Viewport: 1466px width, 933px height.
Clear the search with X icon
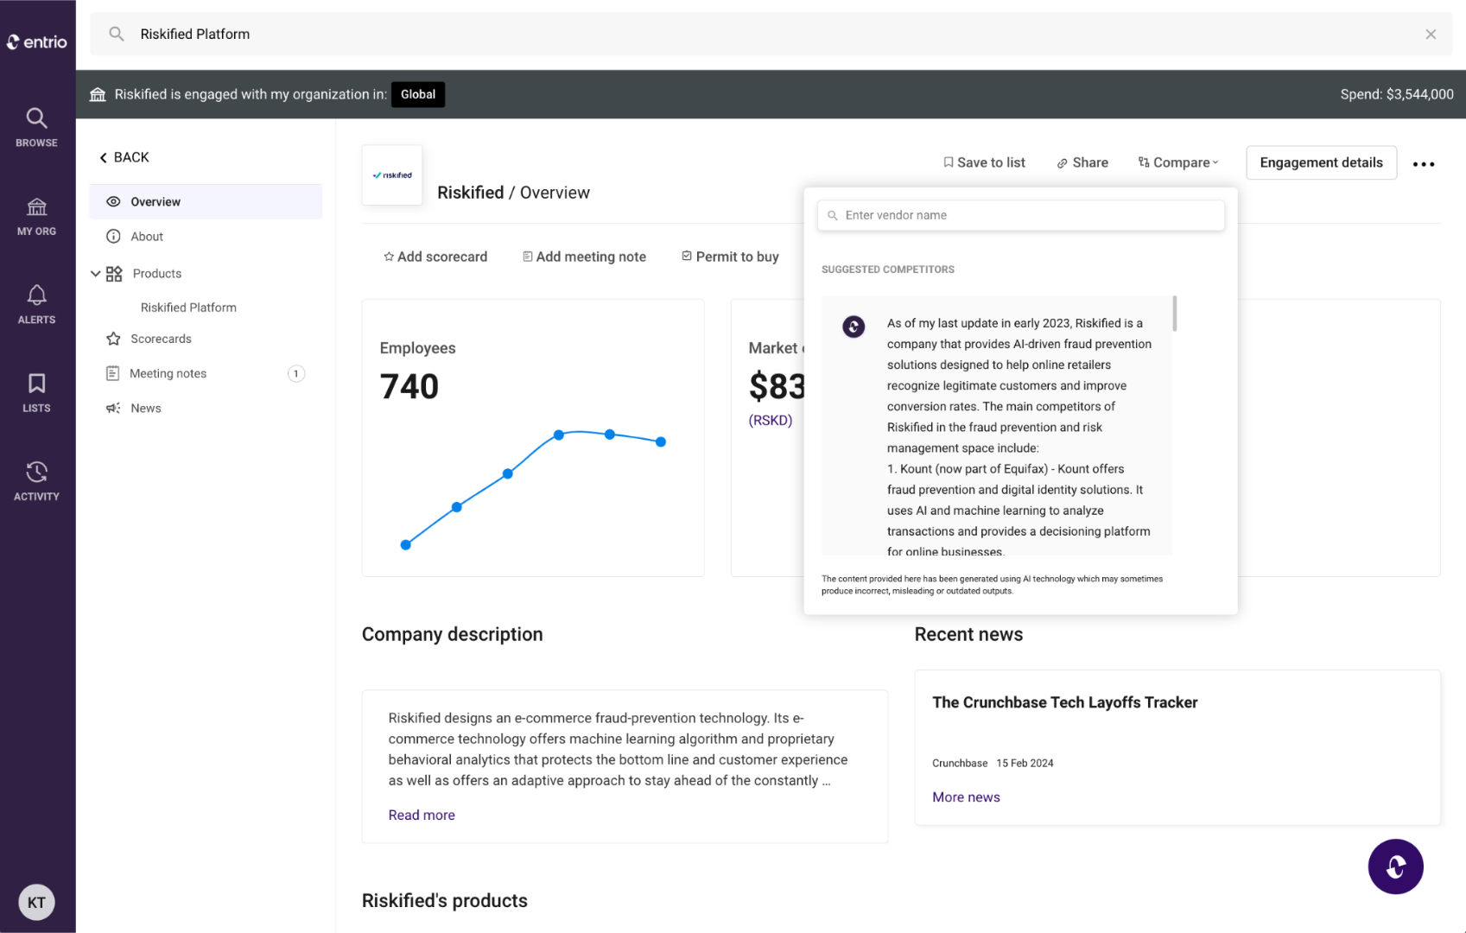coord(1431,35)
